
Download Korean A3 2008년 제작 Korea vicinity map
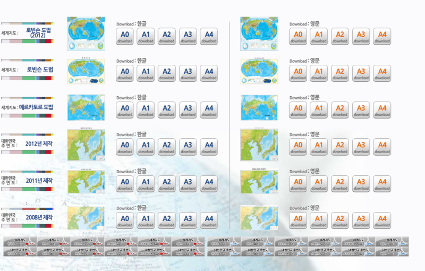coord(188,221)
